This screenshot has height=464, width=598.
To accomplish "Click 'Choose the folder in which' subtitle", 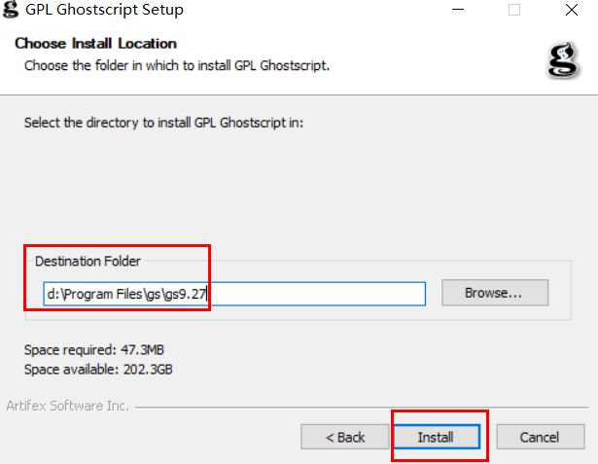I will click(177, 66).
